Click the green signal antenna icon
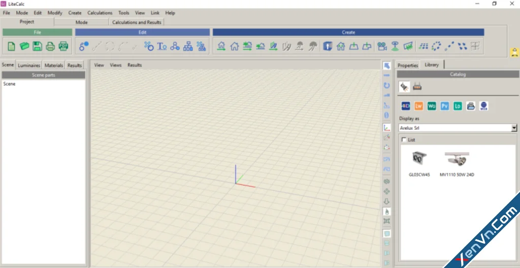Screen dimensions: 520x268 395,46
